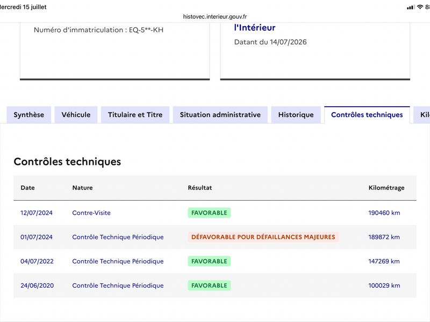The image size is (430, 322).
Task: Open the Situation administrative tab
Action: point(220,115)
